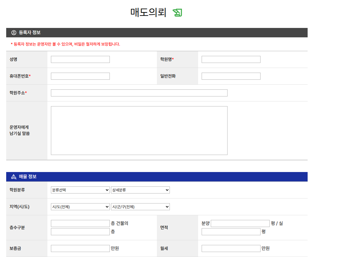The height and width of the screenshot is (257, 340).
Task: Click the green document icon beside 매도의뢰 title
Action: tap(177, 13)
